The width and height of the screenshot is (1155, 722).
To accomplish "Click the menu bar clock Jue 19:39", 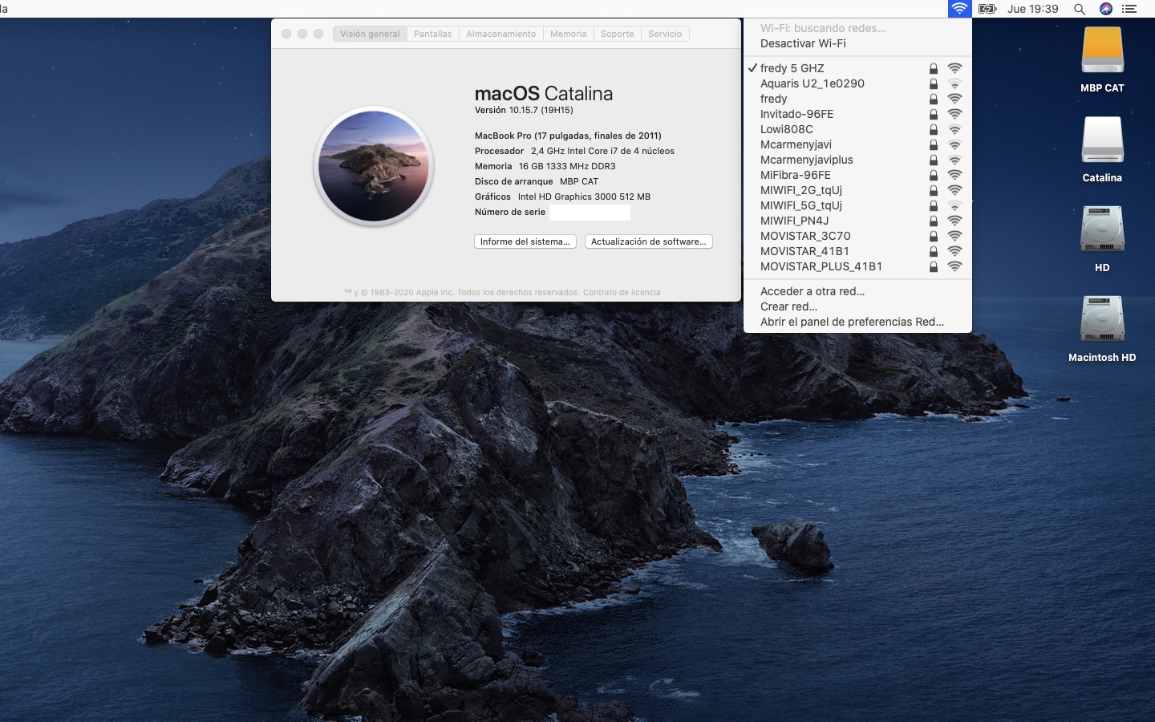I will tap(1033, 9).
